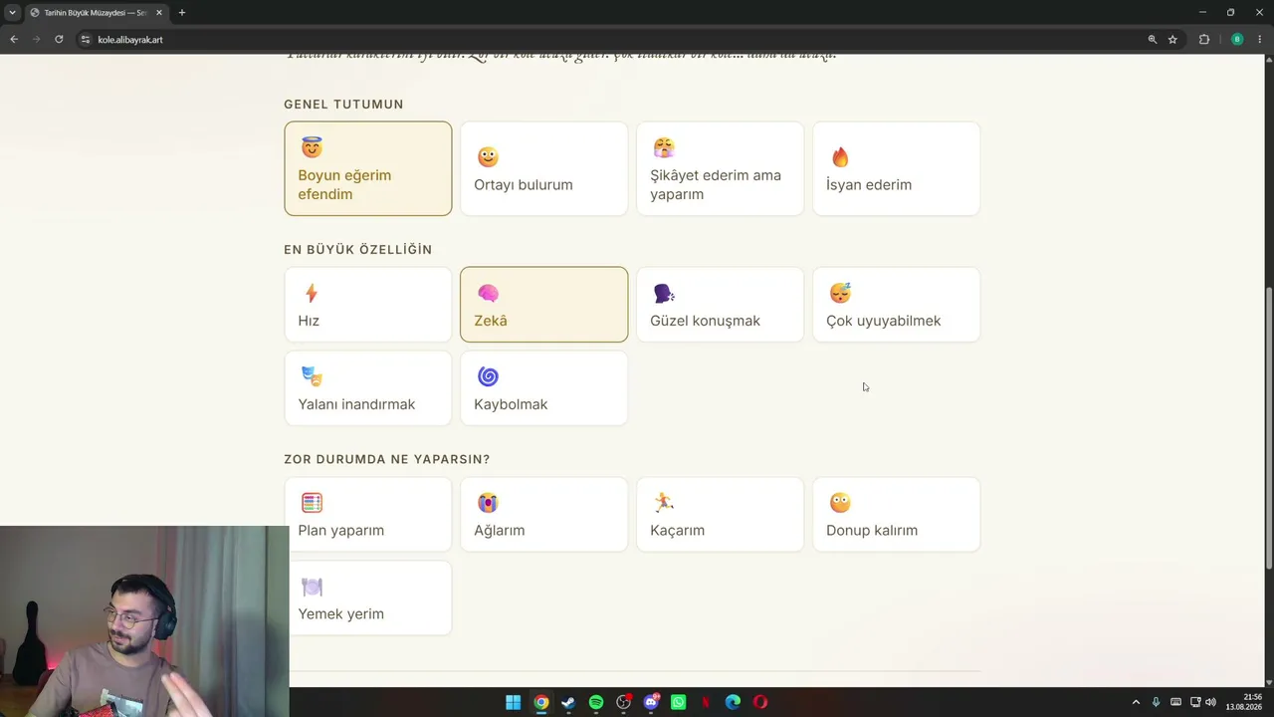Close the Tarihin Büyük Müzaydesi tab
The image size is (1274, 717).
click(x=159, y=13)
